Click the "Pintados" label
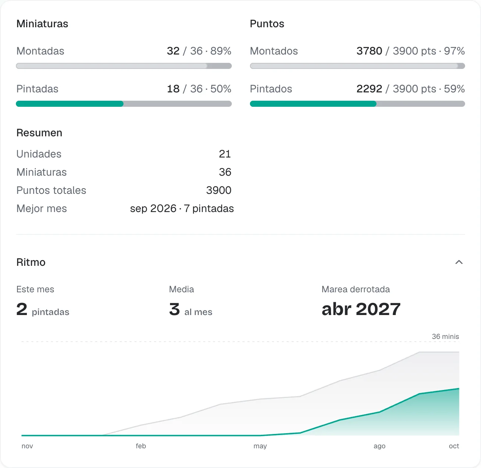Image resolution: width=481 pixels, height=468 pixels. (271, 89)
